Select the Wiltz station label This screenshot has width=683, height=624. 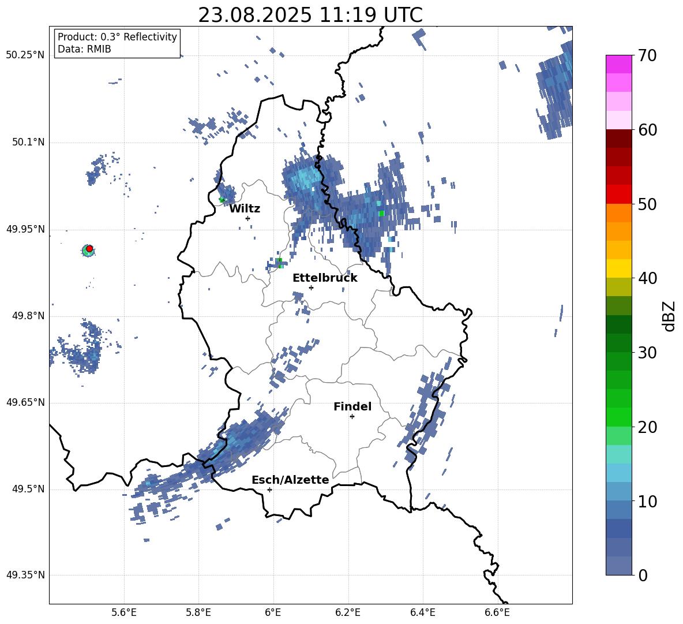(245, 209)
